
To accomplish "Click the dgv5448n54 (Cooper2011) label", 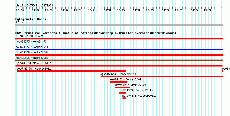I will [33, 63].
